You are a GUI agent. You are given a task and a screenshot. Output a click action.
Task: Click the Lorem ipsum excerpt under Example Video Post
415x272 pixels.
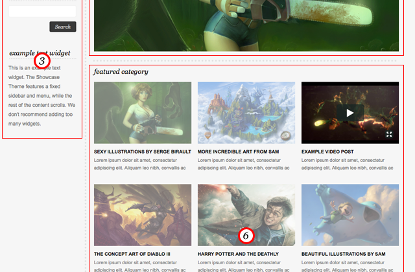click(x=348, y=164)
